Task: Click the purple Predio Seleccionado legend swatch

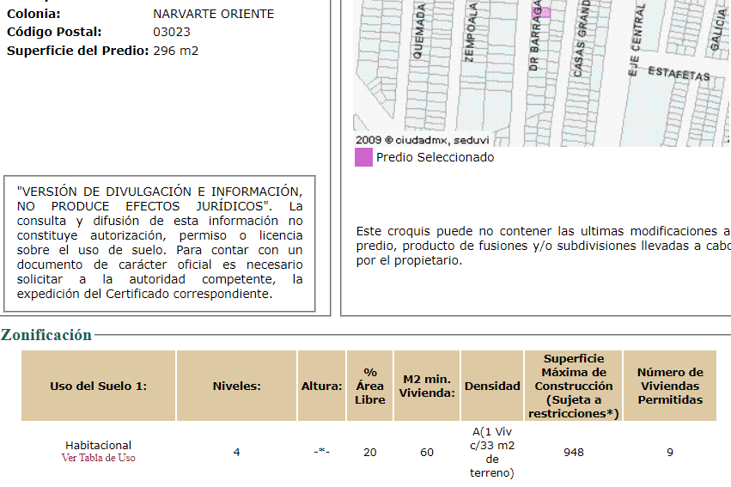Action: [x=363, y=157]
